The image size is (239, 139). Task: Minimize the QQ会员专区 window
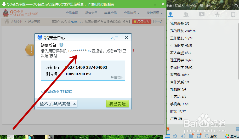(155, 4)
